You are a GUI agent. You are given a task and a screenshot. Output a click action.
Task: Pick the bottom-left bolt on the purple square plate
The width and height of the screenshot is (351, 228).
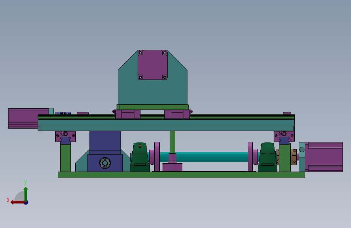pos(140,77)
